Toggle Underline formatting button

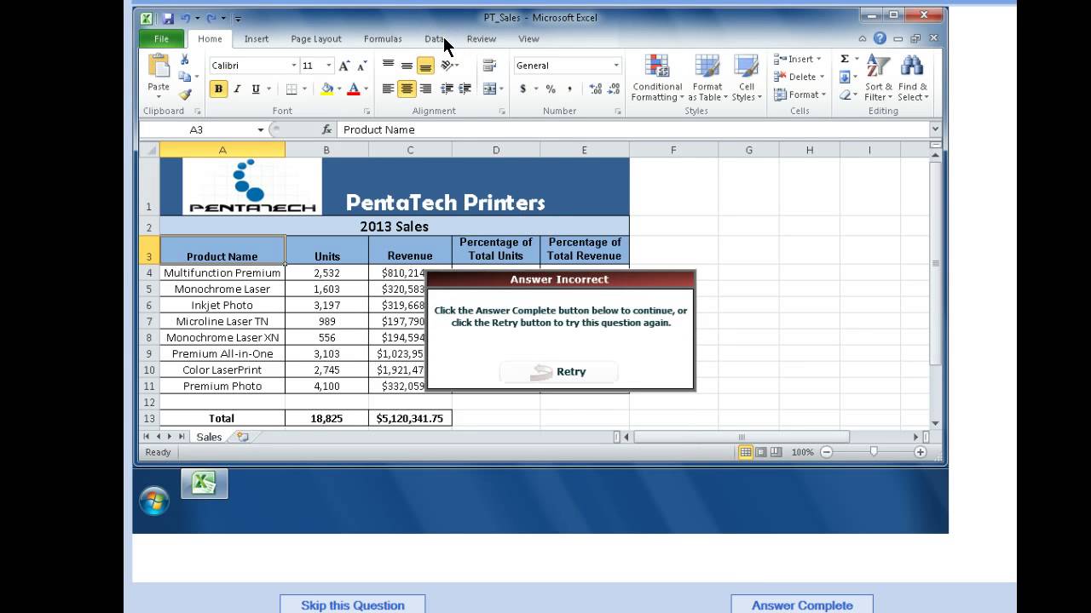coord(255,89)
